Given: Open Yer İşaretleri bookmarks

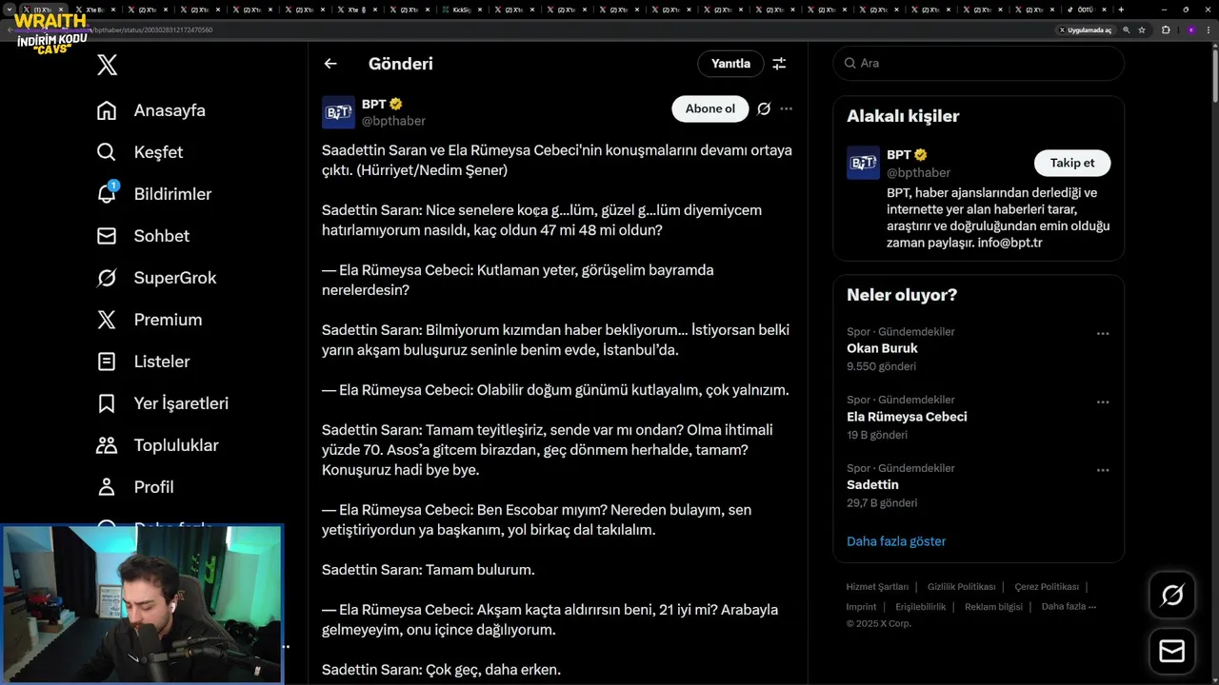Looking at the screenshot, I should coord(163,403).
